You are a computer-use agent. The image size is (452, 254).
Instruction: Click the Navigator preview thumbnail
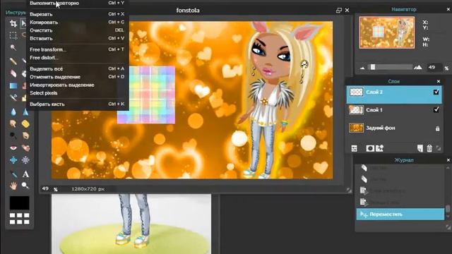click(x=387, y=32)
